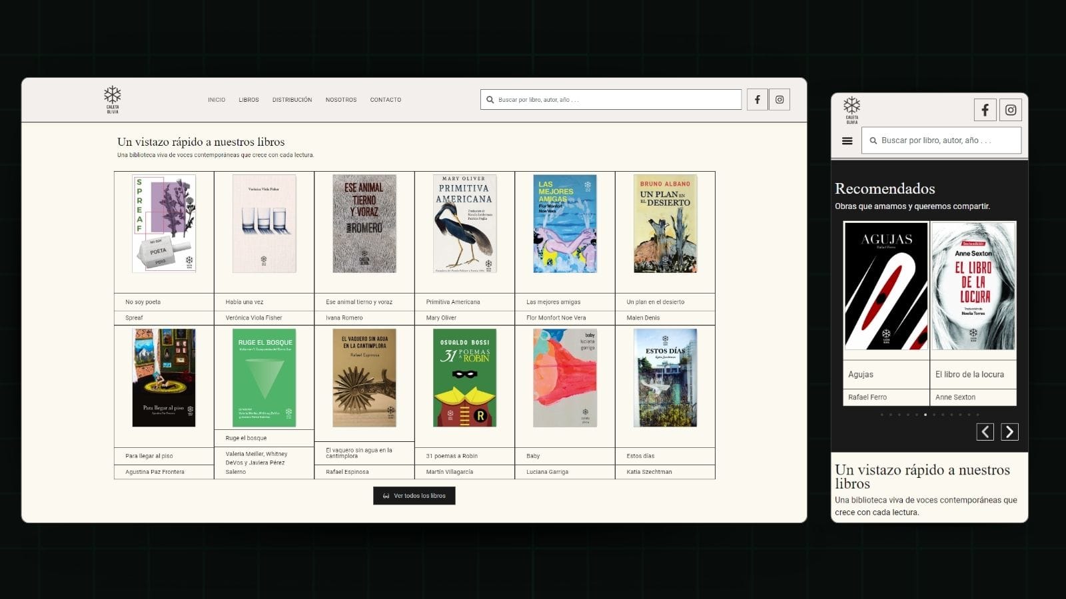The width and height of the screenshot is (1066, 599).
Task: Click the Facebook icon in mobile view
Action: (985, 110)
